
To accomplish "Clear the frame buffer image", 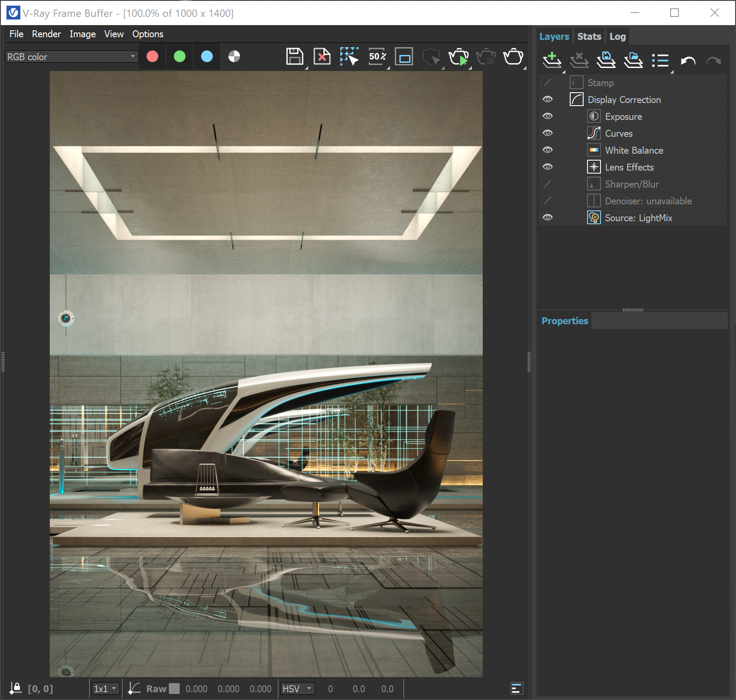I will 322,56.
